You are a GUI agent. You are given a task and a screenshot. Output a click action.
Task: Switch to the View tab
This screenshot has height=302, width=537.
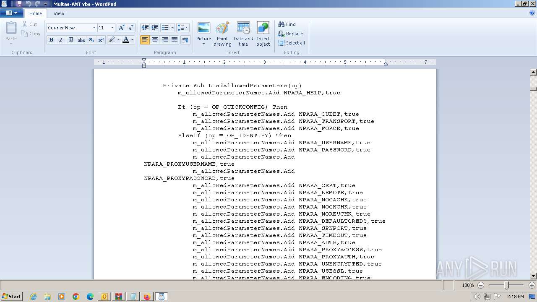click(x=59, y=13)
